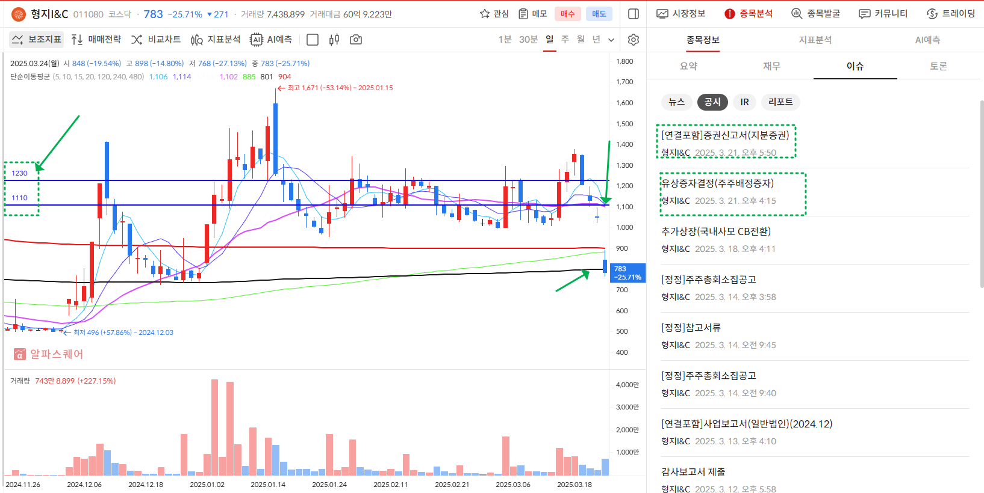Screen dimensions: 984x493
Task: Click the 형지I&C stock logo icon
Action: coord(19,14)
